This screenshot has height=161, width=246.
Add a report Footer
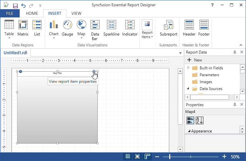pos(204,28)
